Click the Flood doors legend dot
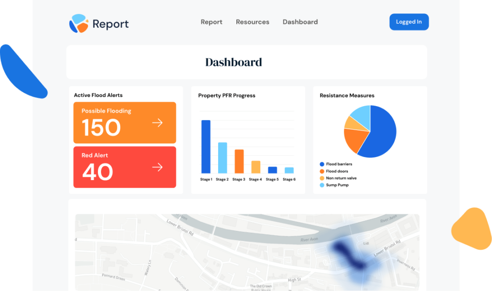Image resolution: width=492 pixels, height=291 pixels. pos(322,171)
